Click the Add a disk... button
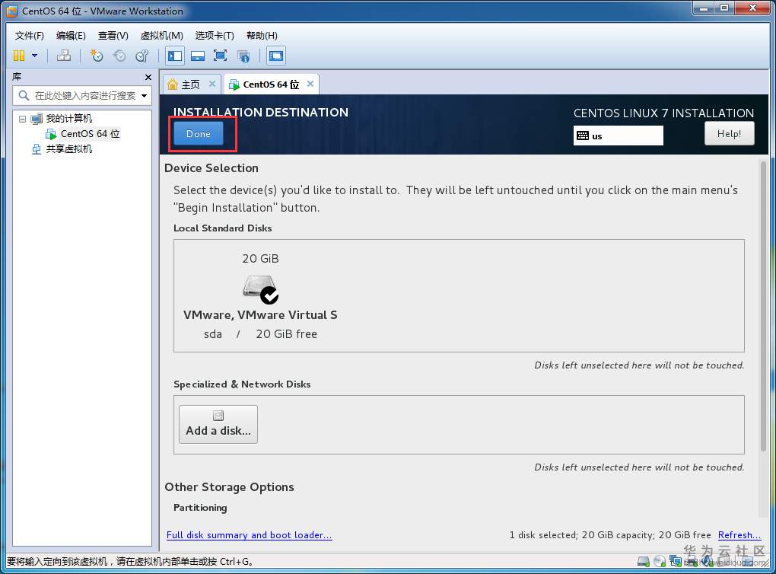This screenshot has width=776, height=574. (218, 425)
